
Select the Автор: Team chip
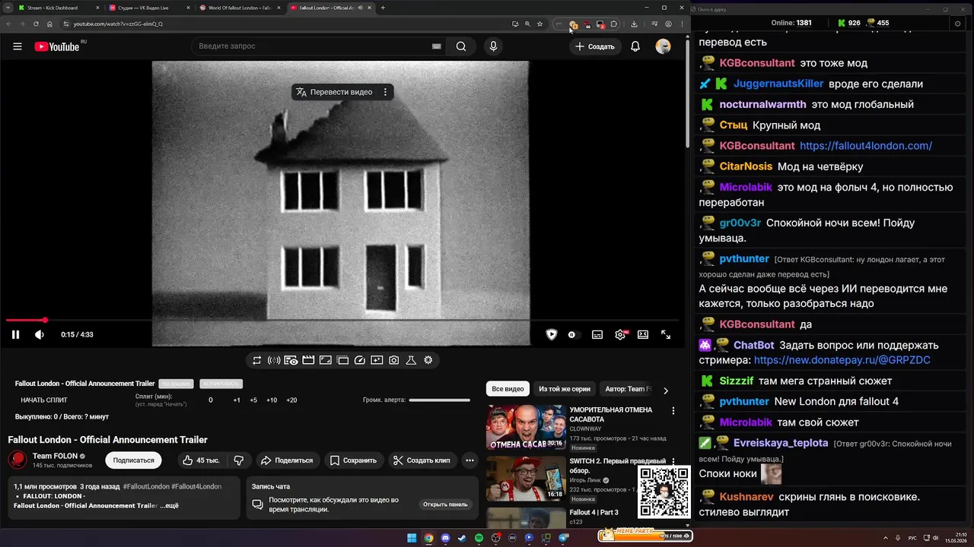click(x=628, y=389)
